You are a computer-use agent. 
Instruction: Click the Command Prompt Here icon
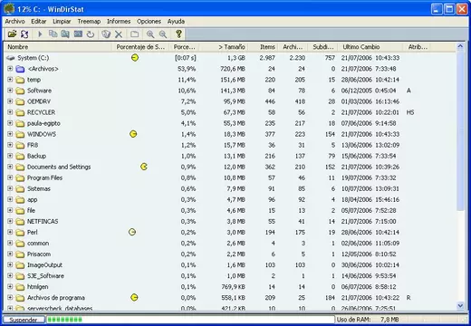[78, 34]
